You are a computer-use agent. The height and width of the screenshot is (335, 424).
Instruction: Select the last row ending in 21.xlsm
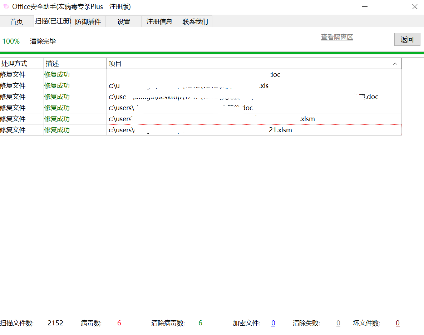click(254, 130)
